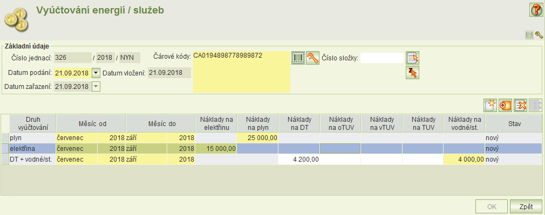Screen dimensions: 545x215
Task: Open Datum podání date dropdown
Action: tap(96, 73)
